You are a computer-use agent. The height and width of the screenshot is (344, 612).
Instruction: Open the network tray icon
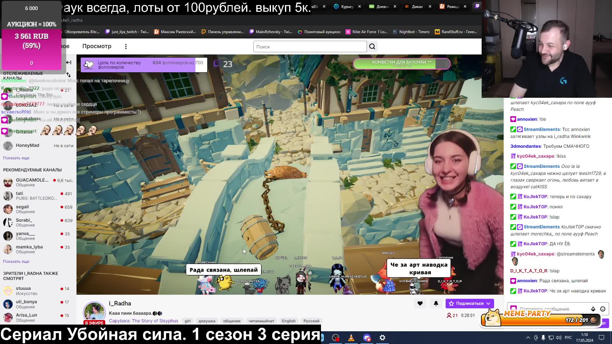pyautogui.click(x=551, y=338)
